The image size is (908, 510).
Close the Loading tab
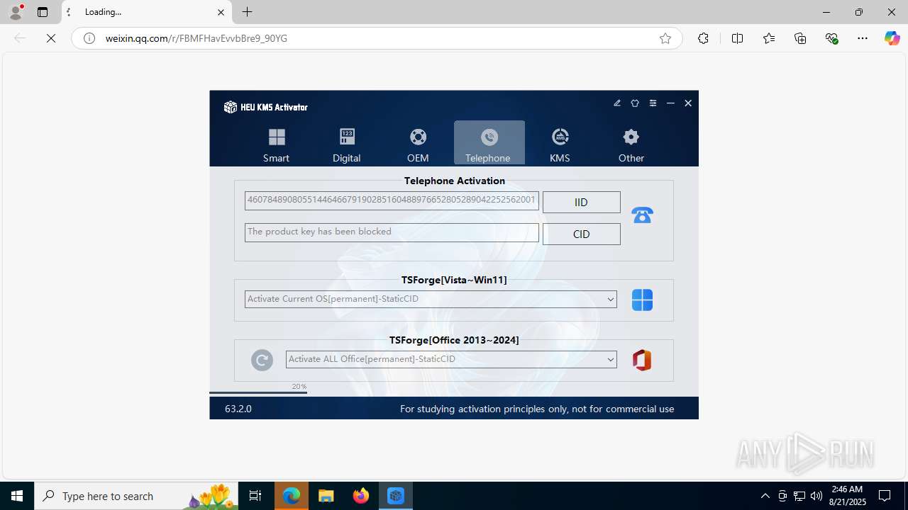click(221, 12)
